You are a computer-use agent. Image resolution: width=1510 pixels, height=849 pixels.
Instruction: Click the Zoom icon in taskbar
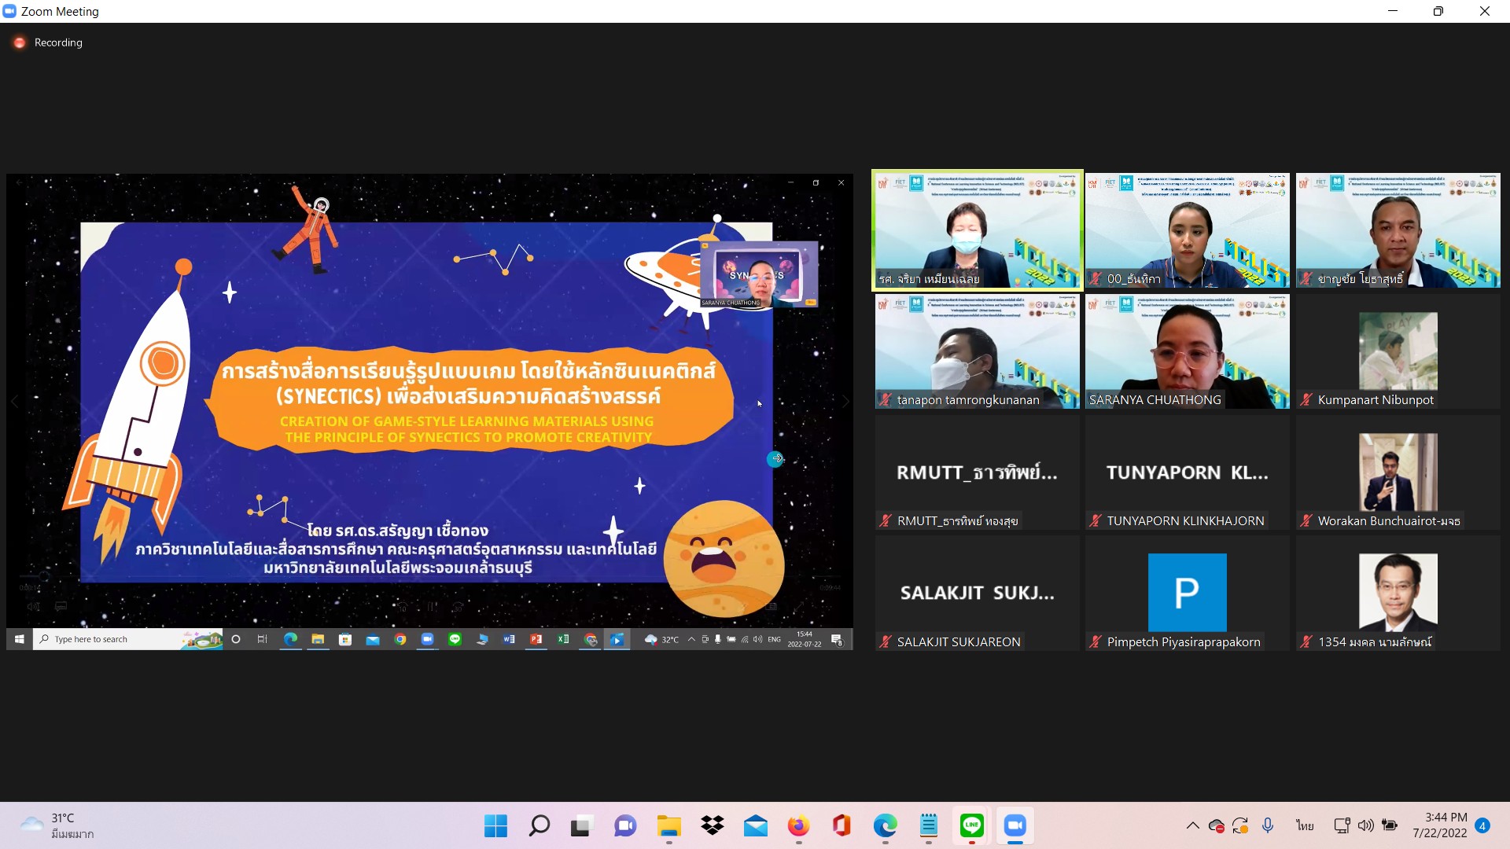coord(1015,826)
